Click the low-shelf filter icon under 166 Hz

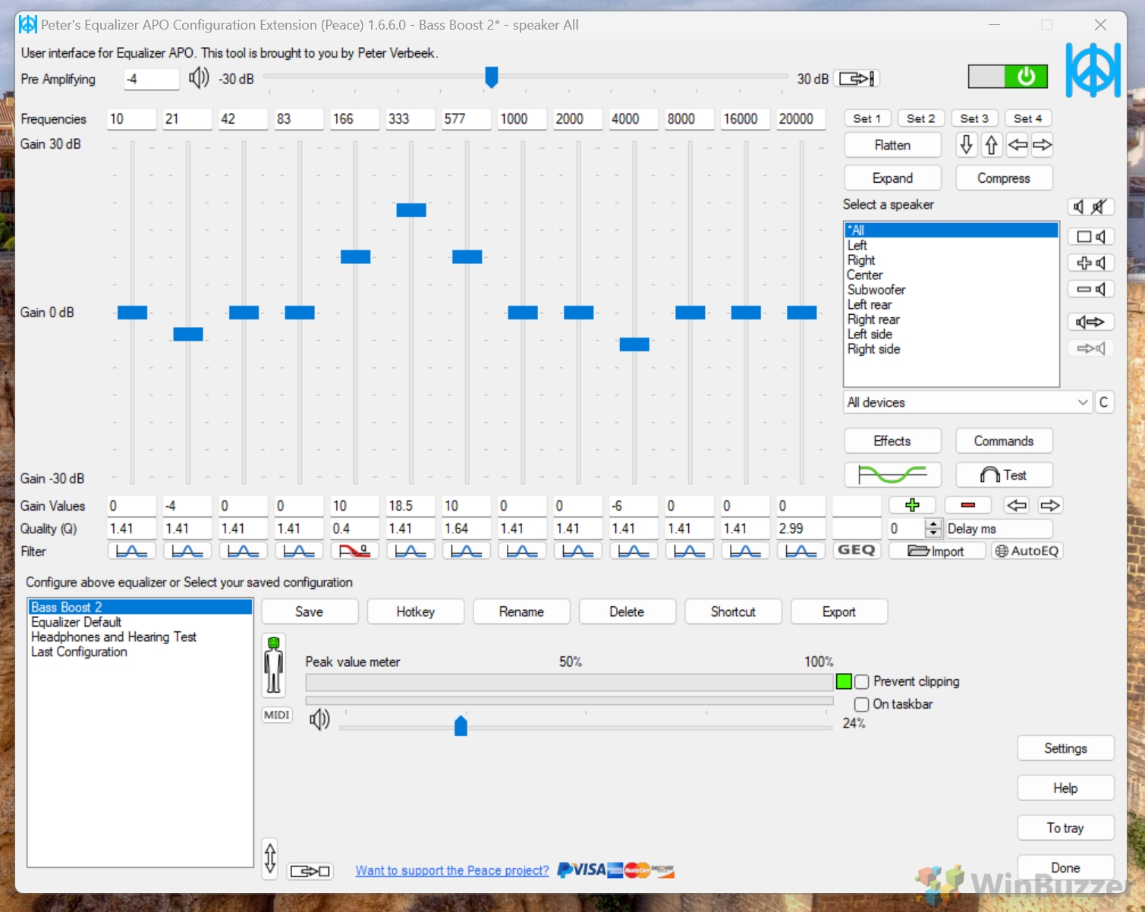coord(354,552)
